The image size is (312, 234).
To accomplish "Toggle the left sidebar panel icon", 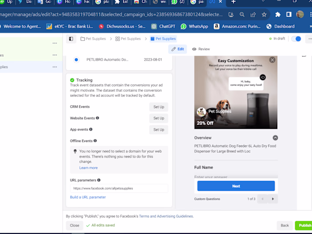I will click(x=71, y=39).
